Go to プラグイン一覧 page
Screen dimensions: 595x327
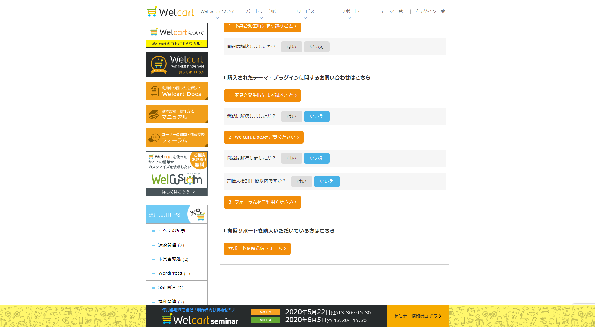coord(429,11)
